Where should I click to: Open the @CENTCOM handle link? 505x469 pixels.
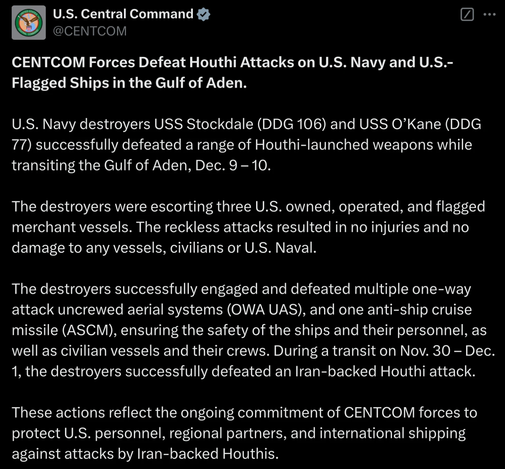(90, 31)
